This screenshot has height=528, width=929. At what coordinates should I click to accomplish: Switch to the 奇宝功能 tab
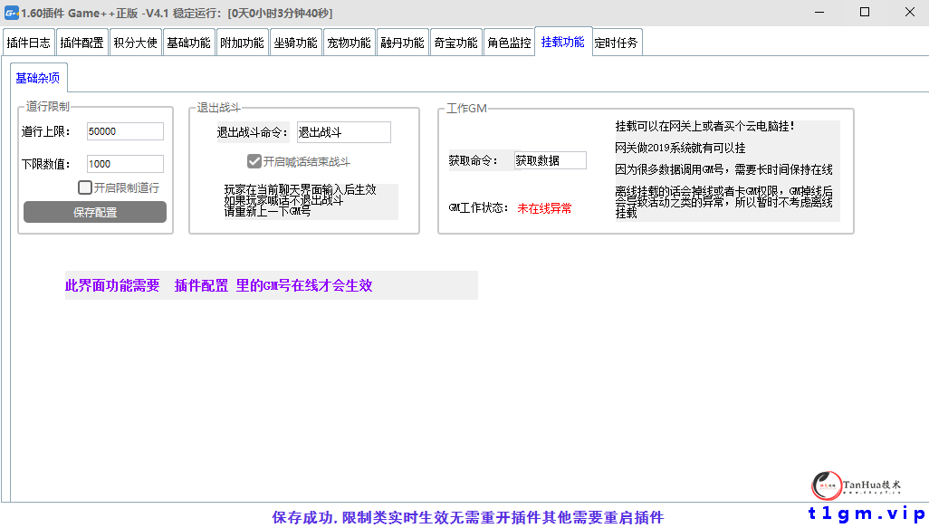tap(455, 41)
